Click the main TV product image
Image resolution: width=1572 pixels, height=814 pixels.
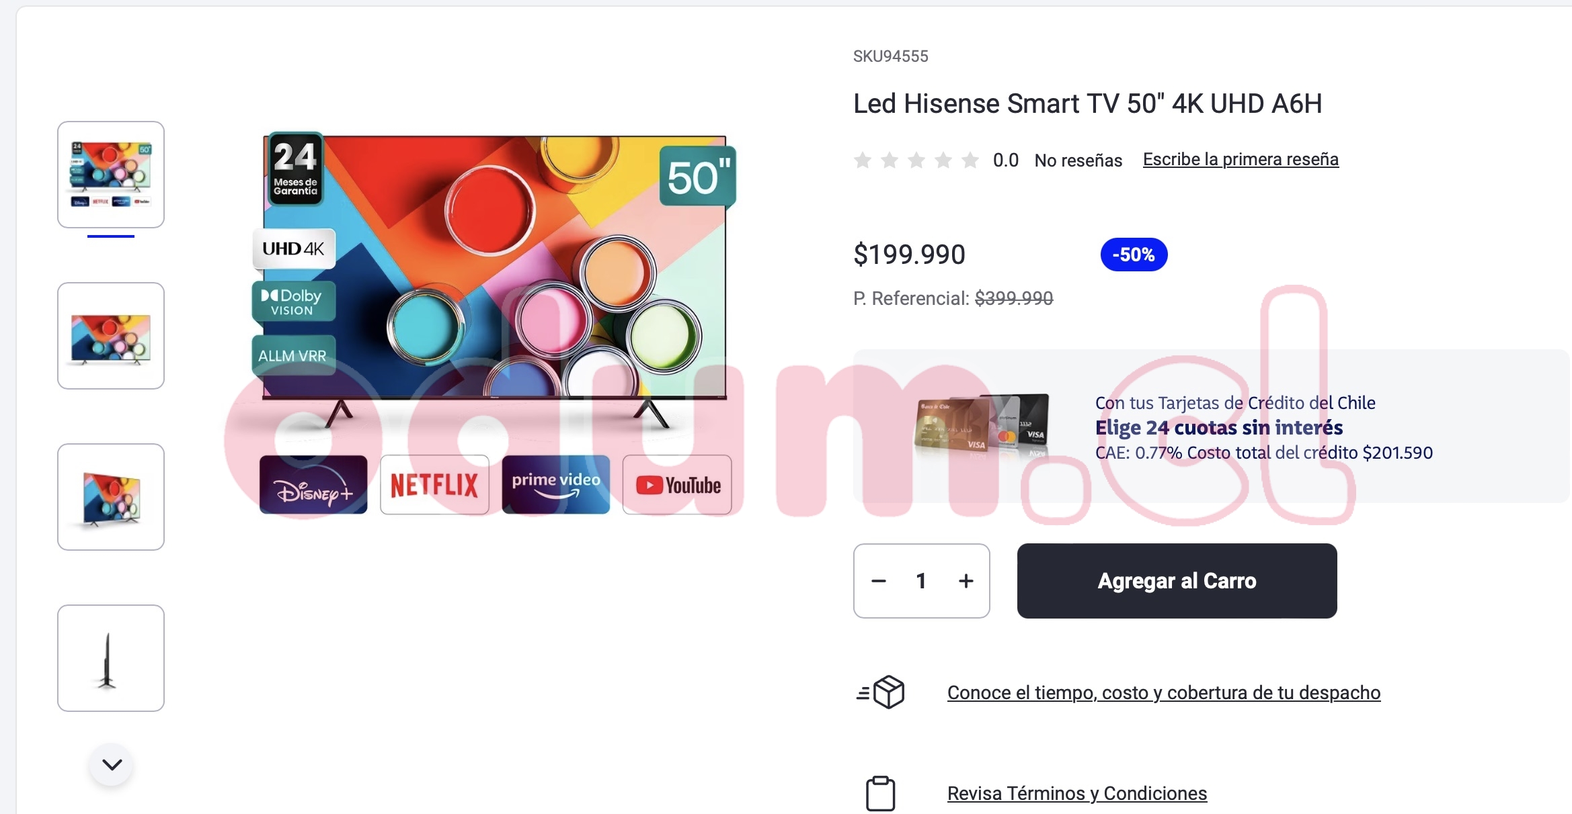(x=496, y=324)
